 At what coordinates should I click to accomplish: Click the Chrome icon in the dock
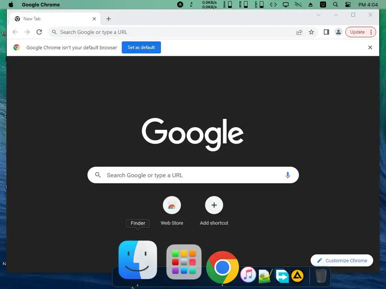[222, 268]
